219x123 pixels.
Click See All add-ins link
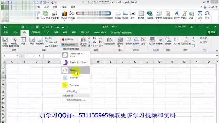click(x=73, y=91)
